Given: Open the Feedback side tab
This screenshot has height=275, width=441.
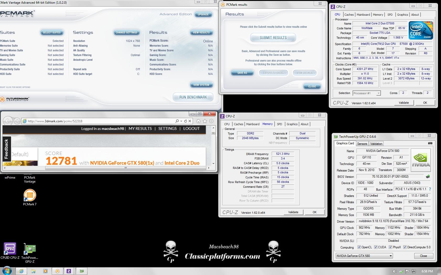Looking at the screenshot, I should (x=7, y=149).
